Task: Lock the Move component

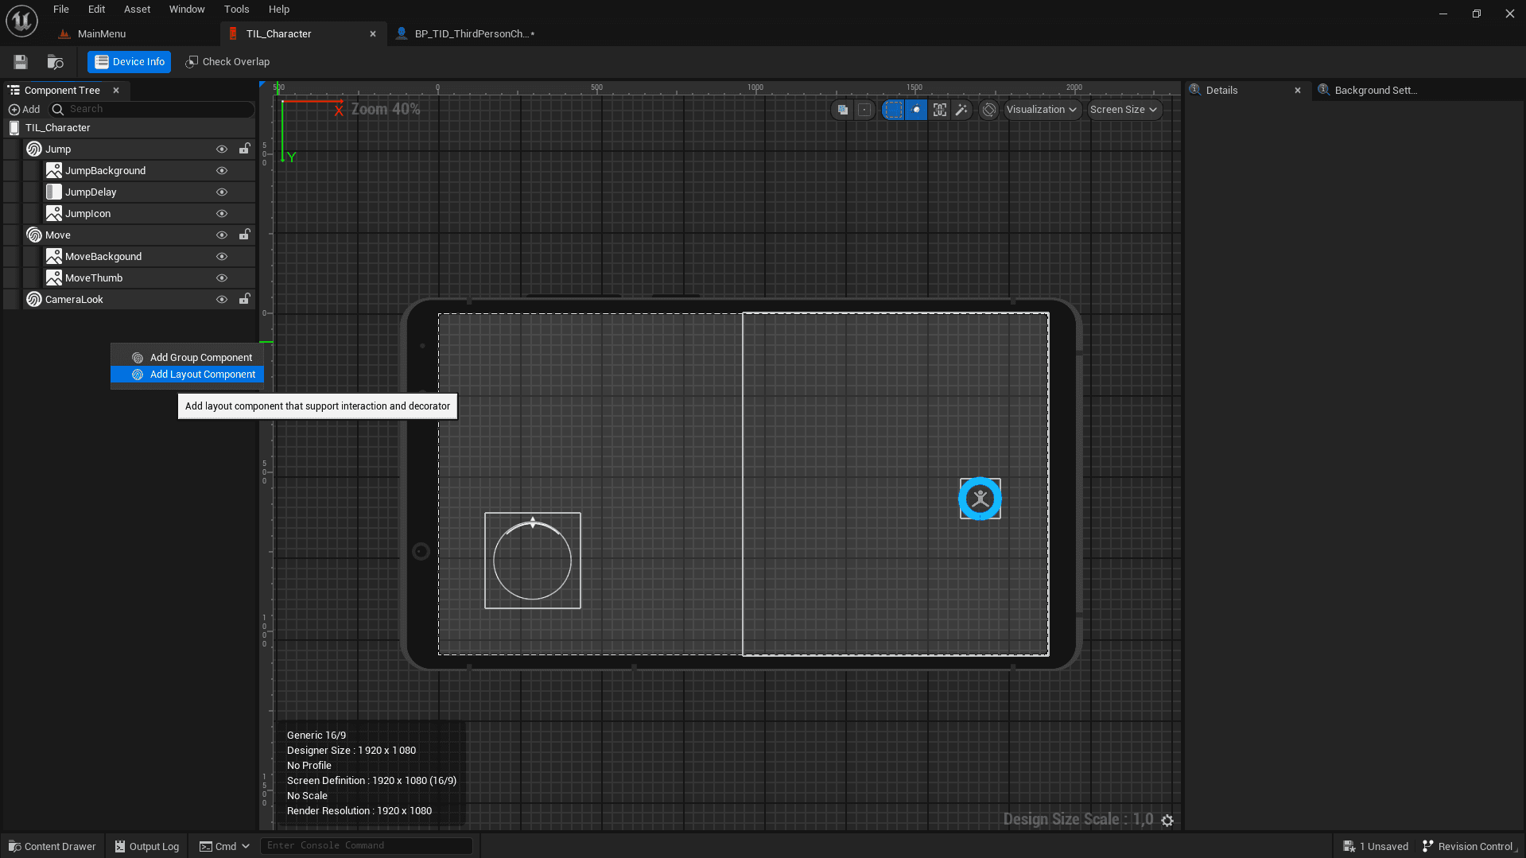Action: (245, 235)
